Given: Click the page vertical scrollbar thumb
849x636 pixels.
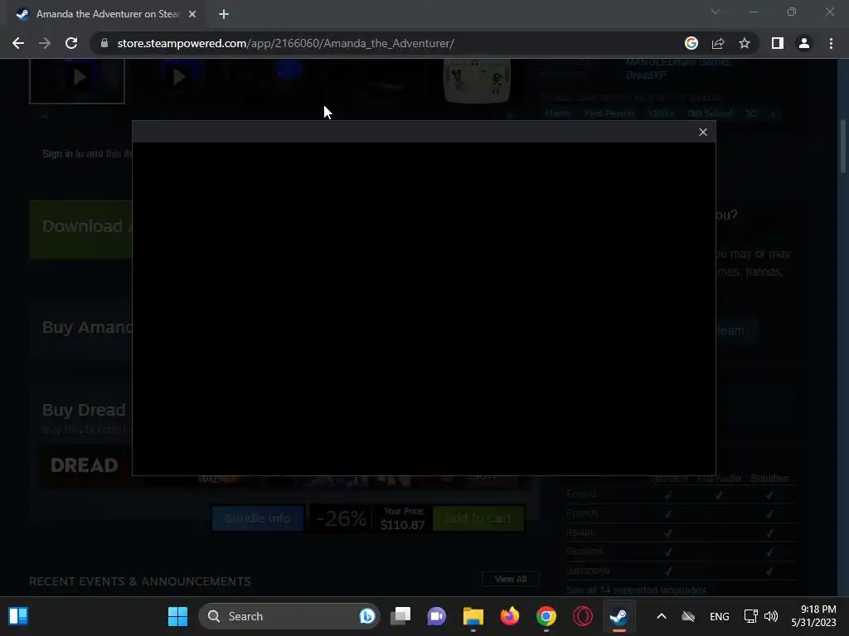Looking at the screenshot, I should (843, 146).
